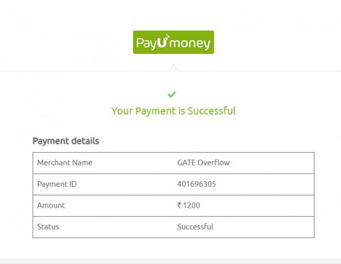Image resolution: width=341 pixels, height=264 pixels.
Task: Select the 'Successful' status value
Action: click(196, 227)
